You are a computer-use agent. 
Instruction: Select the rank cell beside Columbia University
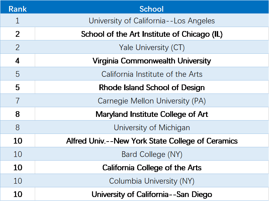(x=17, y=181)
